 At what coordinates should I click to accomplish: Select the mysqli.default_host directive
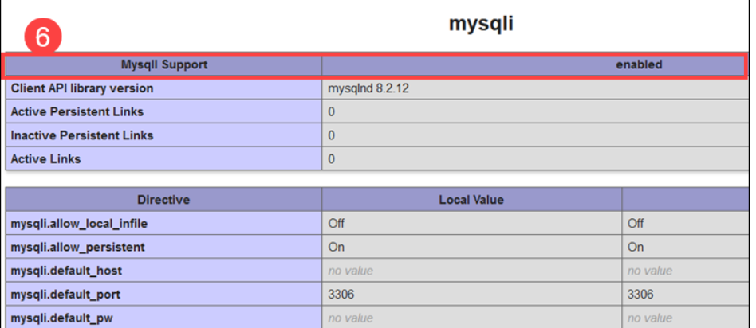pyautogui.click(x=66, y=271)
